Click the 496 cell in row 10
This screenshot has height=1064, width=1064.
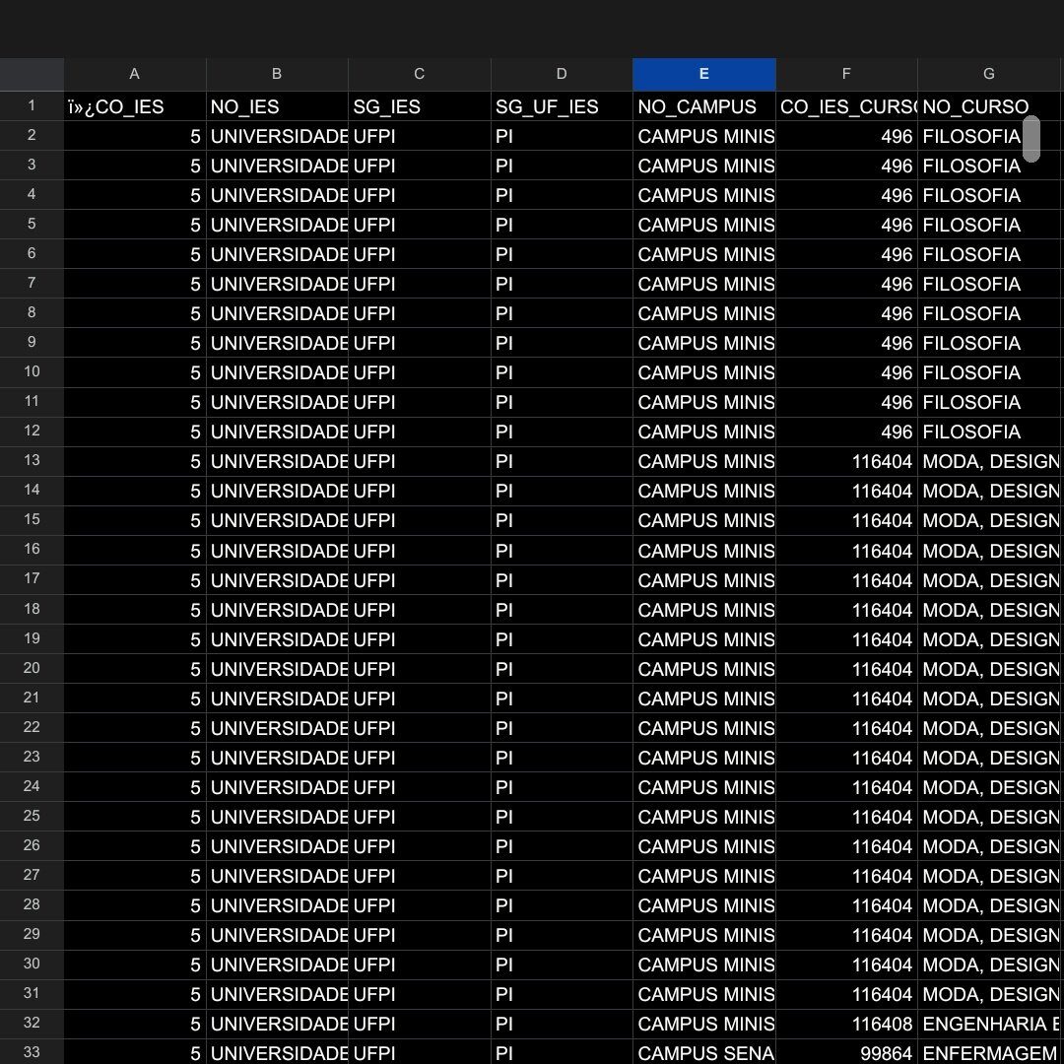coord(846,372)
